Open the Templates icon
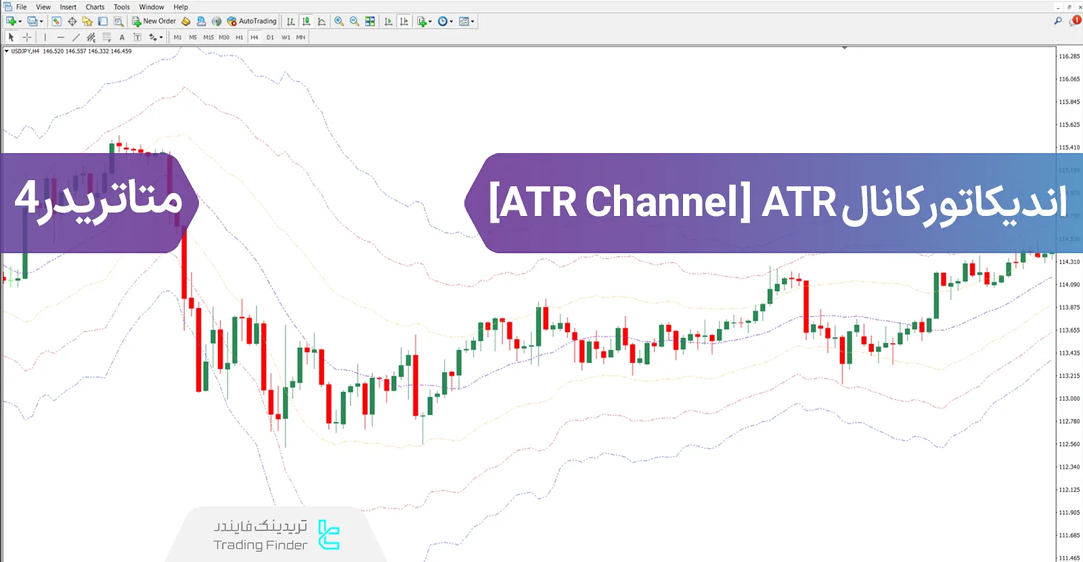The width and height of the screenshot is (1083, 562). 464,22
